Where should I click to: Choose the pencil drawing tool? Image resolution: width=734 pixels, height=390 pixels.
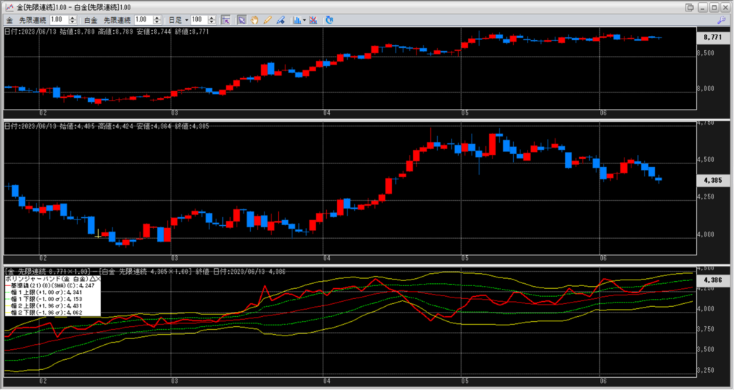pos(267,20)
